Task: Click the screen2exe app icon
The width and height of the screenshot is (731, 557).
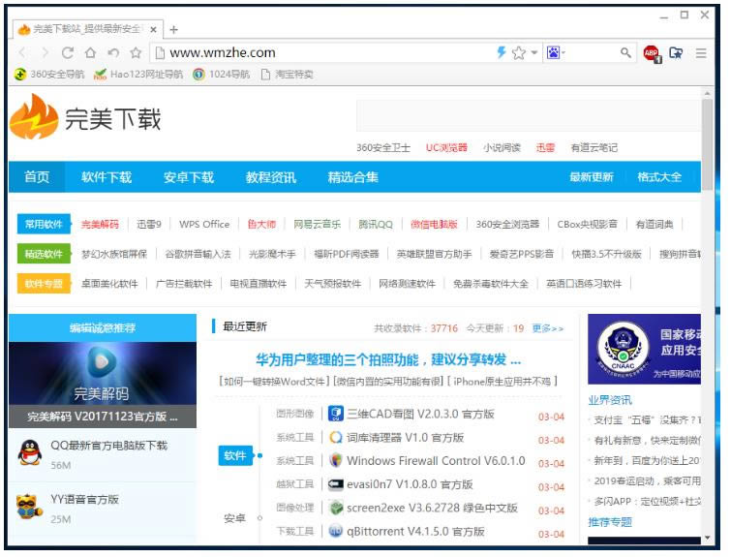Action: (x=335, y=508)
